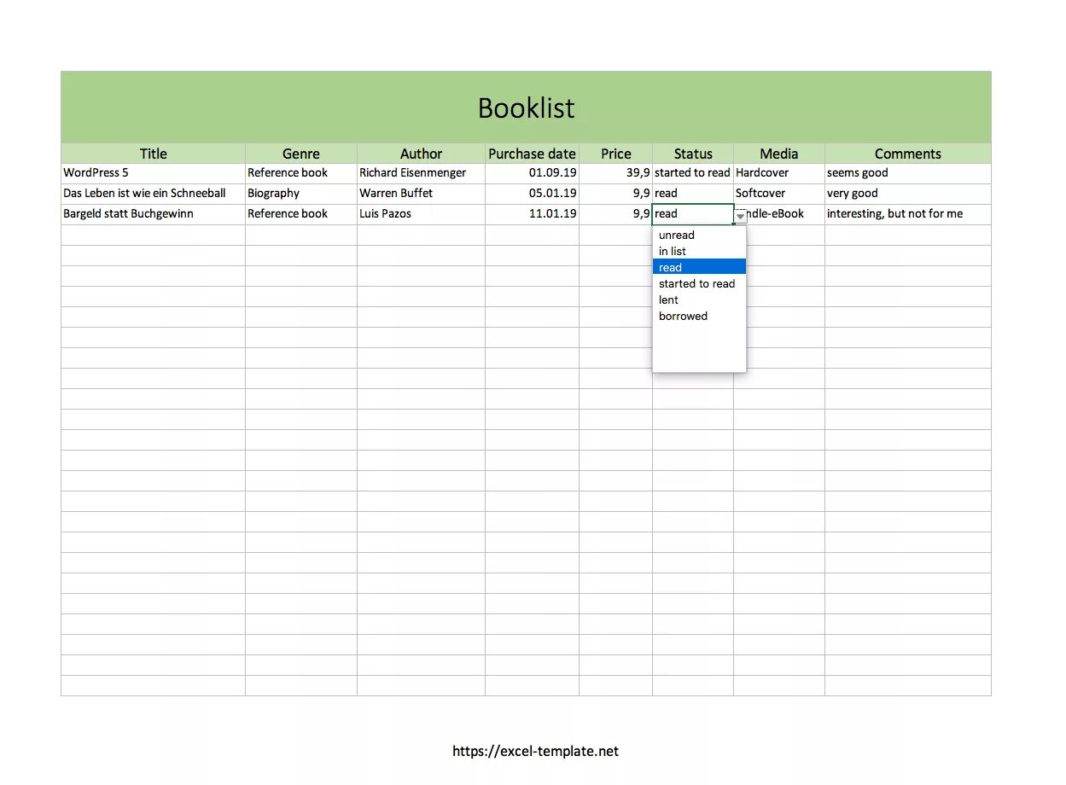Viewport: 1066px width, 785px height.
Task: Select 'Reference book' cell in Bargeld row
Action: click(301, 214)
